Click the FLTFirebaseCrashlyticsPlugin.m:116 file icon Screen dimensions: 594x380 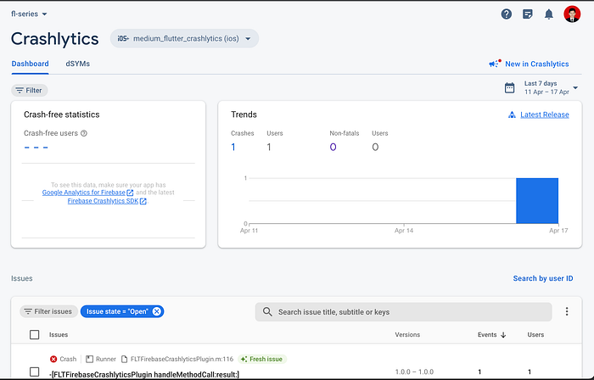[x=124, y=359]
